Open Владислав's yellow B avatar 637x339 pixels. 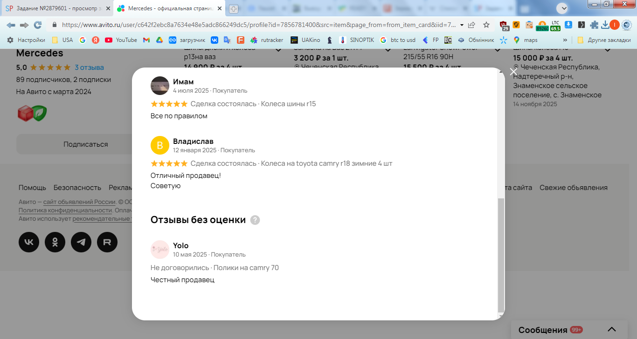pos(160,145)
